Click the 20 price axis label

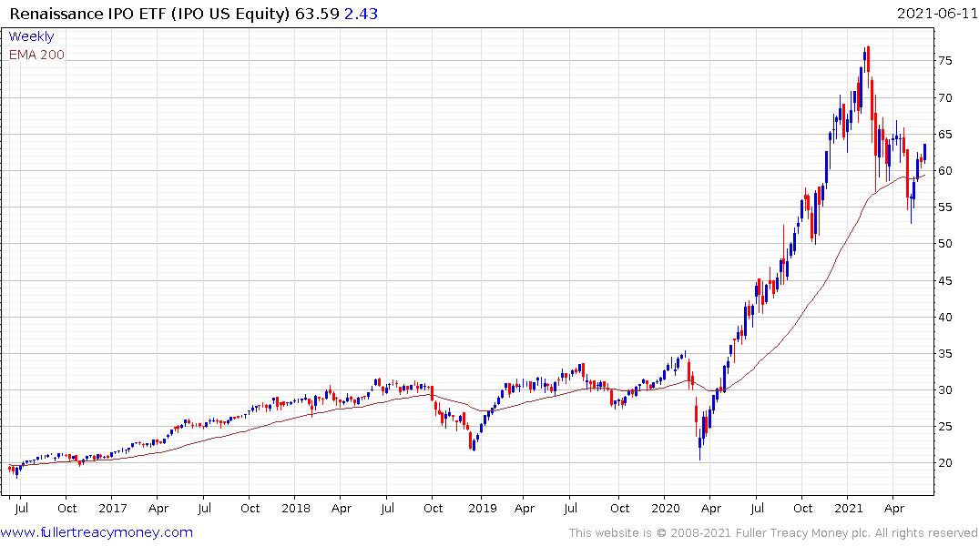[x=944, y=463]
